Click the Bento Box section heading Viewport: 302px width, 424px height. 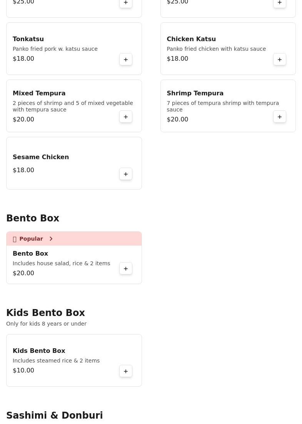pos(33,218)
